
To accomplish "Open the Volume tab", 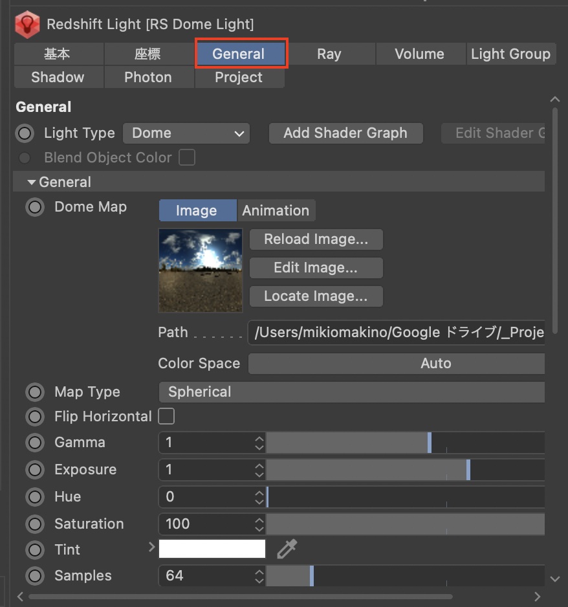I will coord(419,54).
